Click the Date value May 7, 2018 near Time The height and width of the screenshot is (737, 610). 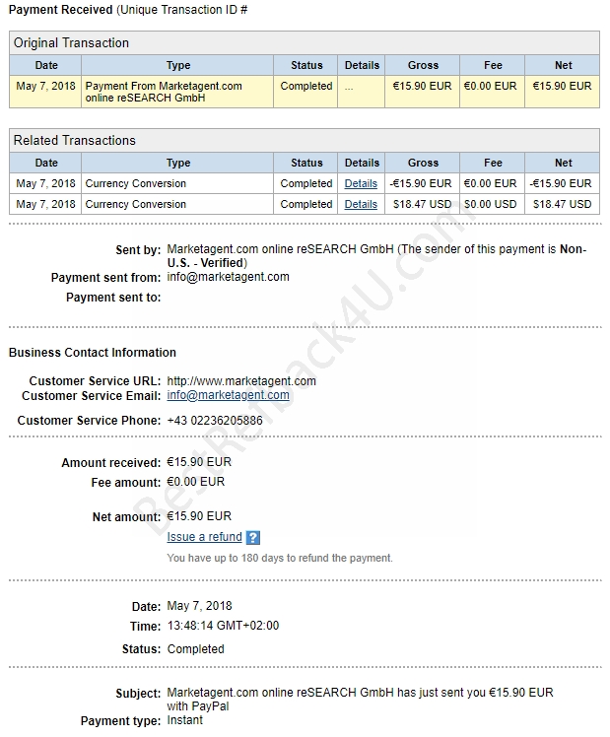[199, 606]
